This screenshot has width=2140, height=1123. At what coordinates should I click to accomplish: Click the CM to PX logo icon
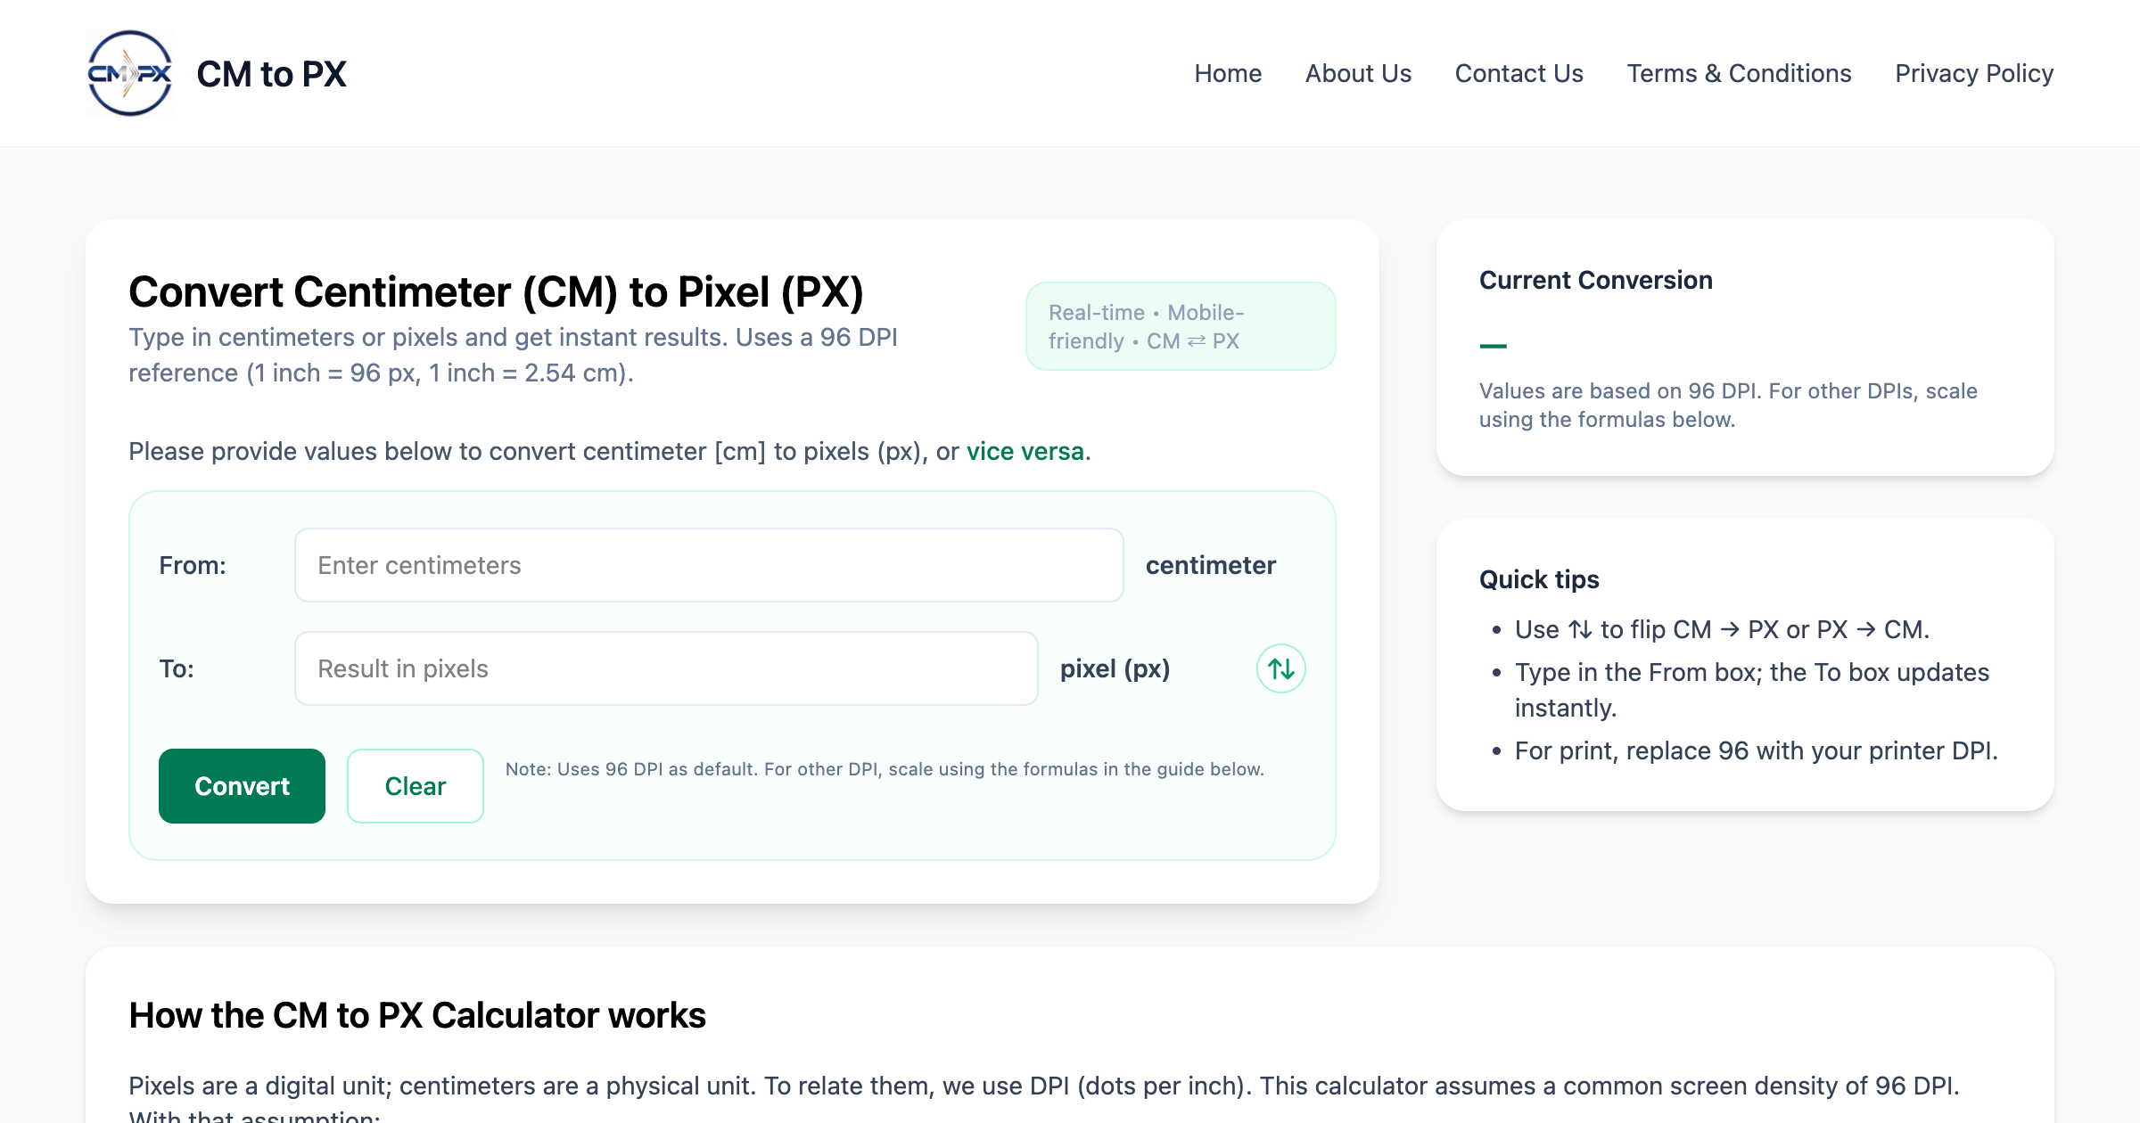click(x=130, y=73)
